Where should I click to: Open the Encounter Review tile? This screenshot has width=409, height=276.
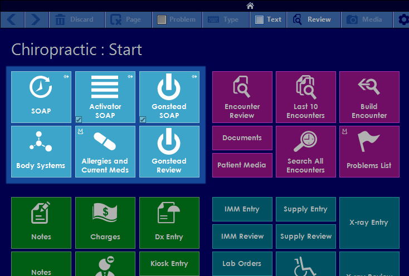242,97
